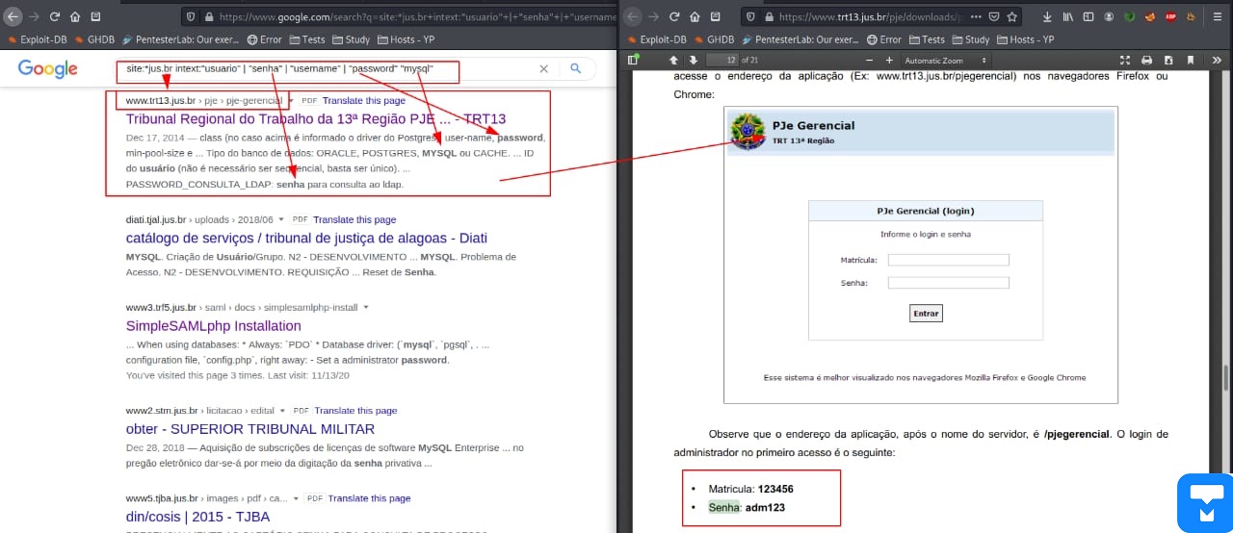Screen dimensions: 1233x533
Task: Open chat widget button at bottom right
Action: pyautogui.click(x=1205, y=503)
